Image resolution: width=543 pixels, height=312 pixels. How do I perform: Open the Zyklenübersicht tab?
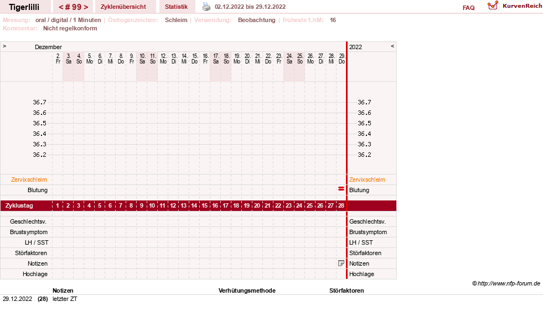tap(123, 7)
